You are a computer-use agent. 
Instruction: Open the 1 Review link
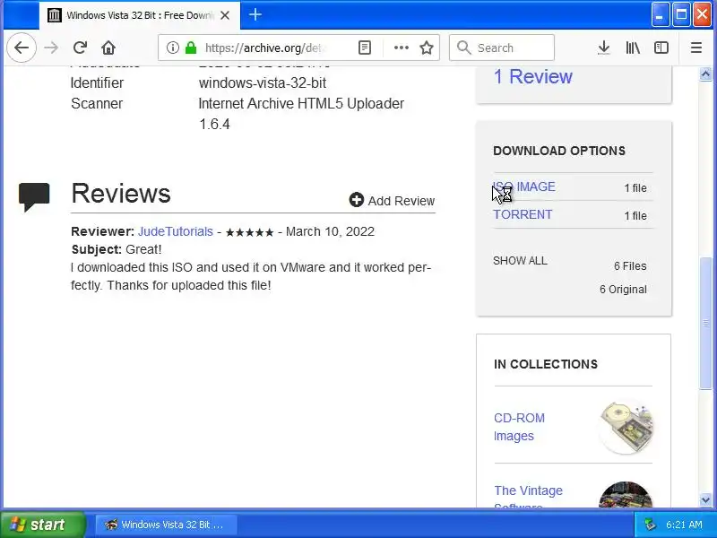[x=532, y=77]
